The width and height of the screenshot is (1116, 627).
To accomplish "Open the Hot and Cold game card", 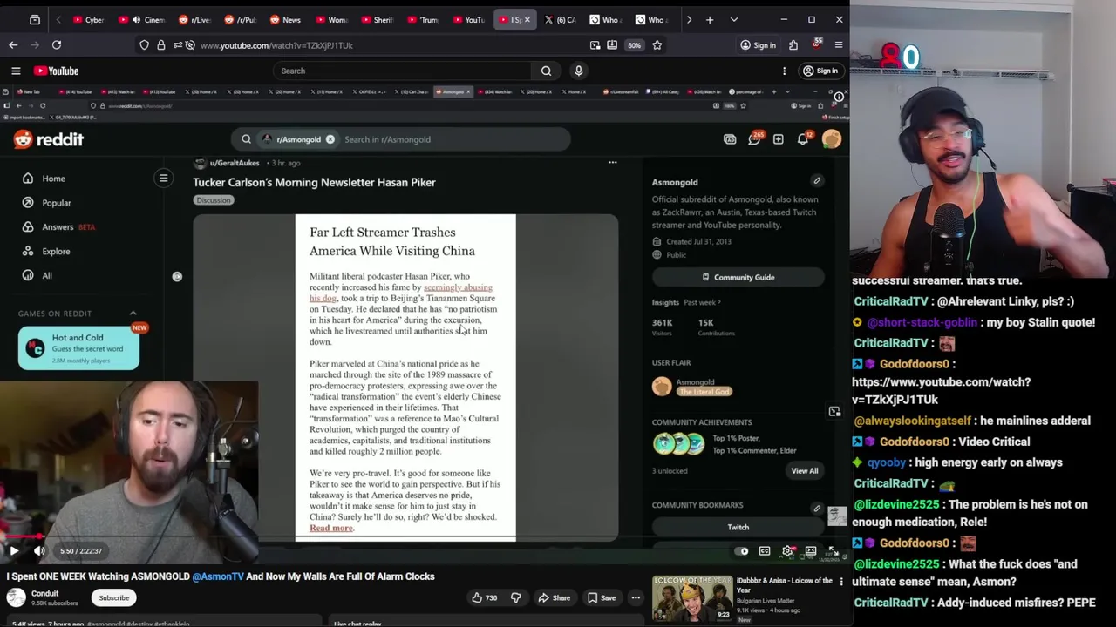I will 78,348.
